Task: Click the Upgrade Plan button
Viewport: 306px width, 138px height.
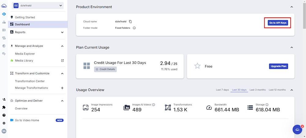Action: coord(278,66)
